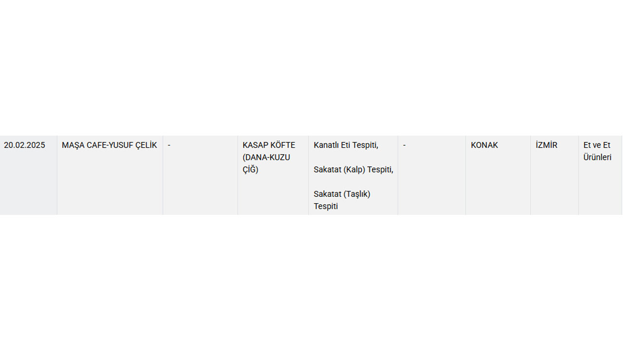The width and height of the screenshot is (623, 350).
Task: Click the (Taşlık) word in findings
Action: point(357,194)
